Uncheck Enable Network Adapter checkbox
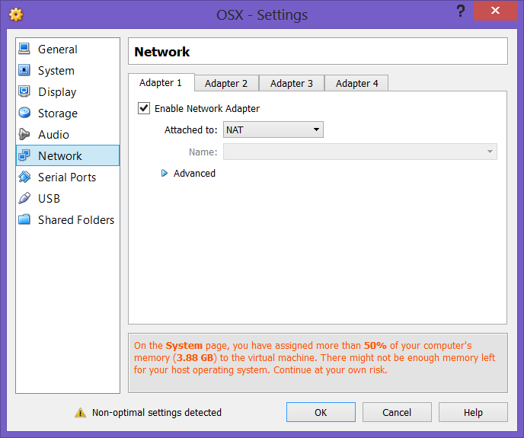Image resolution: width=524 pixels, height=438 pixels. (x=144, y=108)
